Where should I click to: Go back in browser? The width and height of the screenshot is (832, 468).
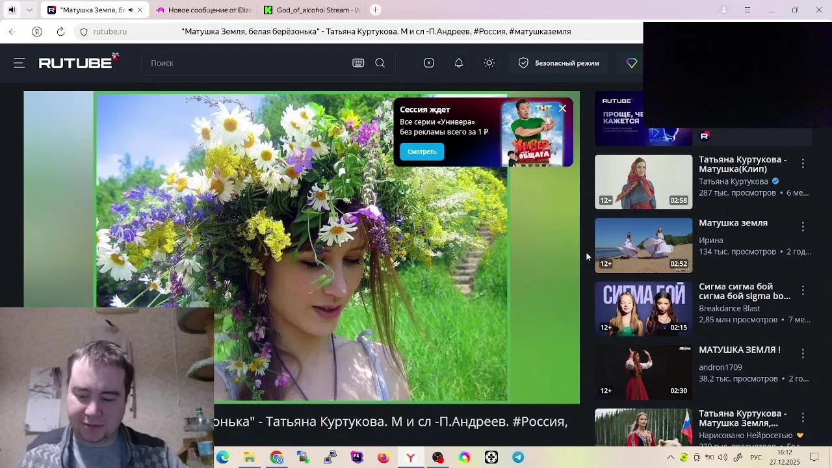[x=12, y=31]
